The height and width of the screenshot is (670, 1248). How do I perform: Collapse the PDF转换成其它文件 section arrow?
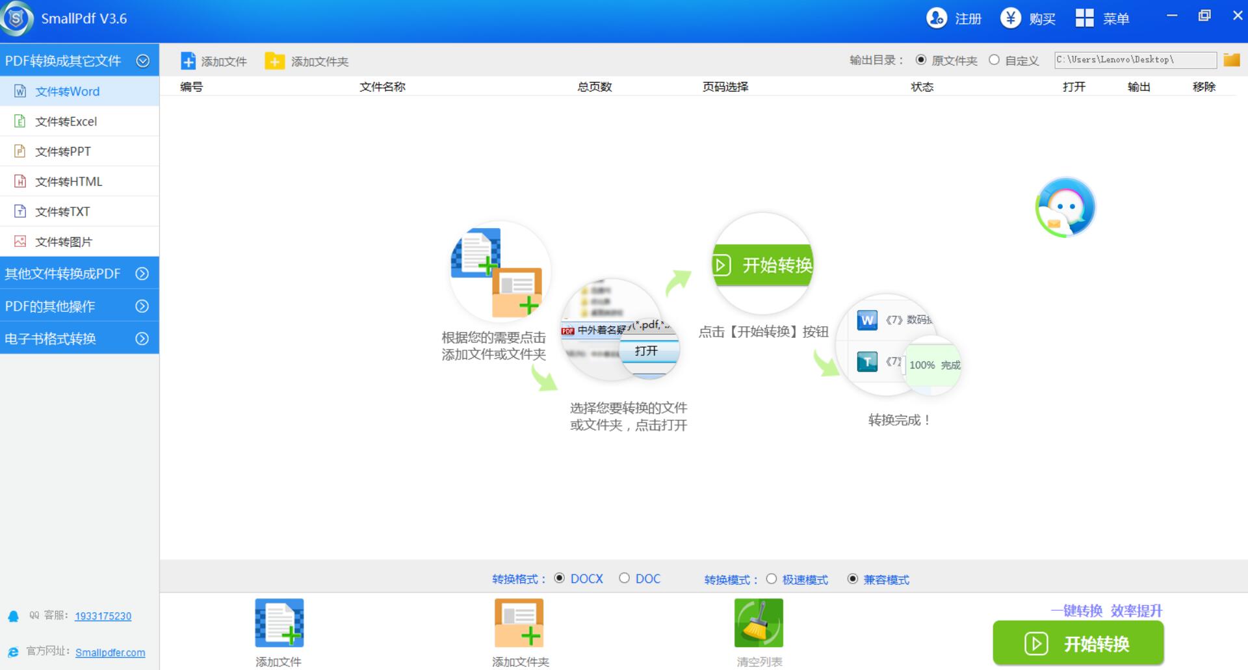click(x=143, y=60)
